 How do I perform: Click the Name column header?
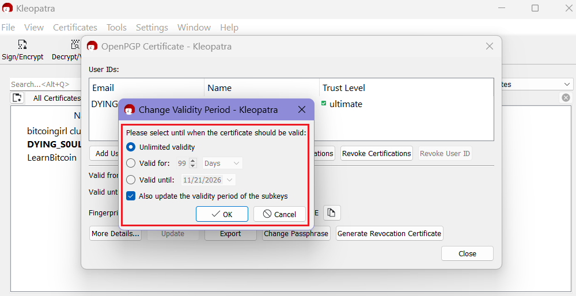[262, 88]
